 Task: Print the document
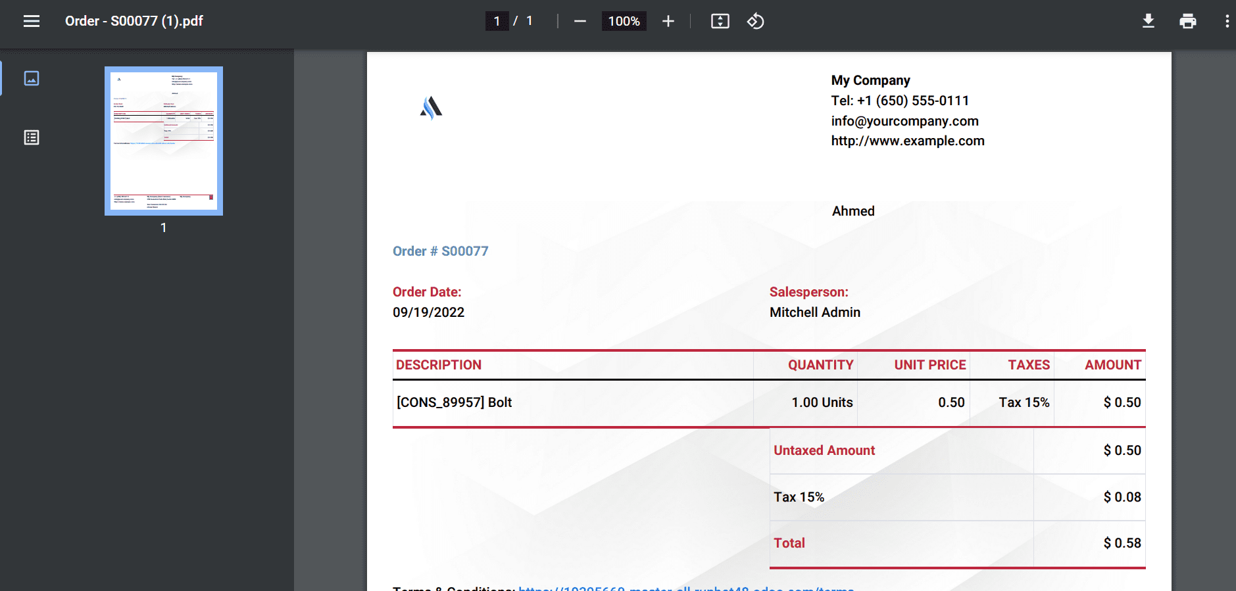tap(1188, 21)
